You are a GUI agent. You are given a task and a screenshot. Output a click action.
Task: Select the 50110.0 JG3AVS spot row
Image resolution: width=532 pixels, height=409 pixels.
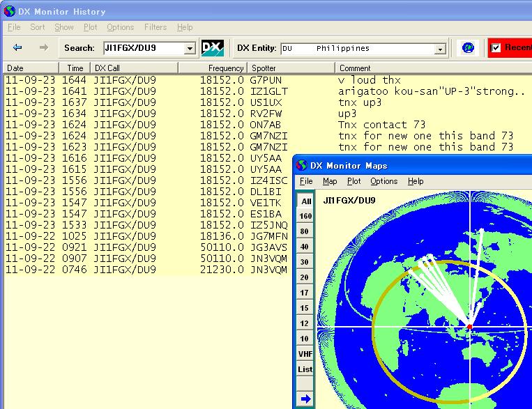148,247
